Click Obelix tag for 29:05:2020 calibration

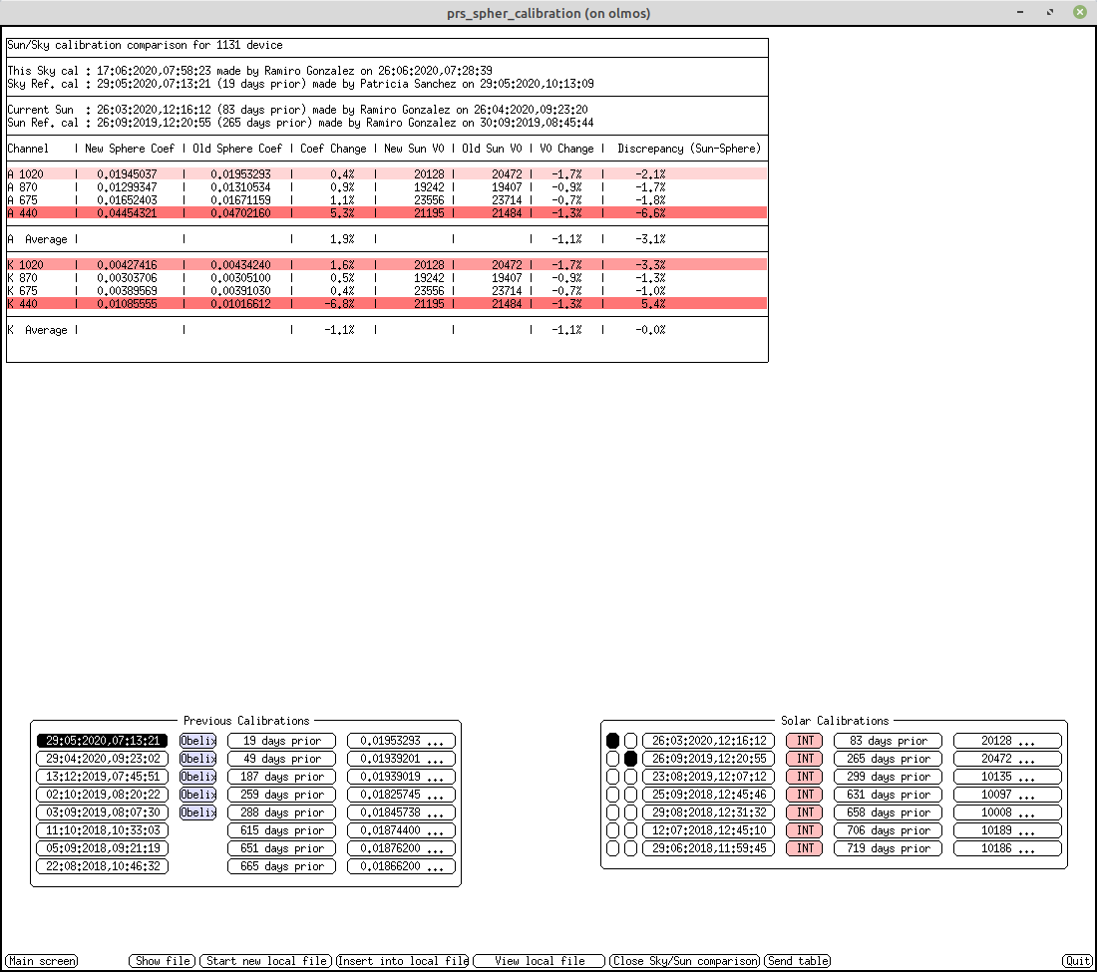pyautogui.click(x=198, y=741)
